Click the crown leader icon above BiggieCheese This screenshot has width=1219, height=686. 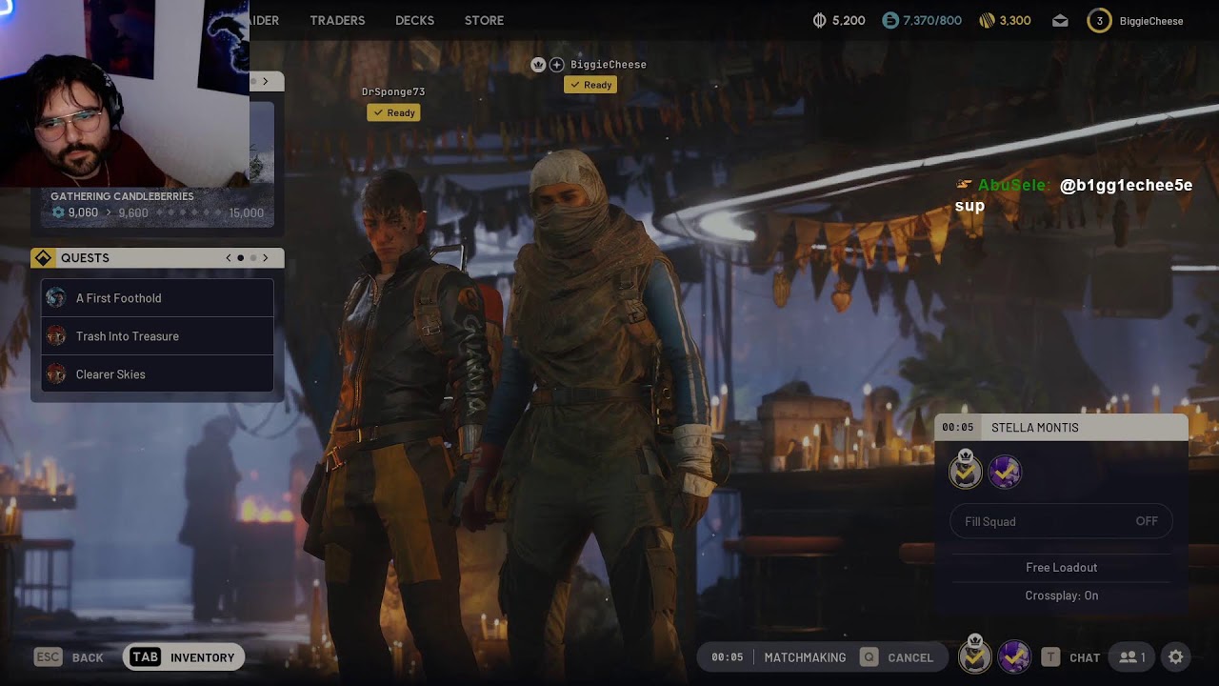click(538, 64)
